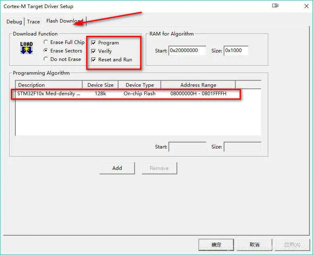Toggle the Program checkbox
The image size is (313, 255).
point(93,43)
